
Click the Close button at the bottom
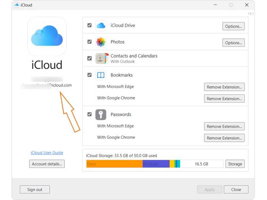(236, 190)
